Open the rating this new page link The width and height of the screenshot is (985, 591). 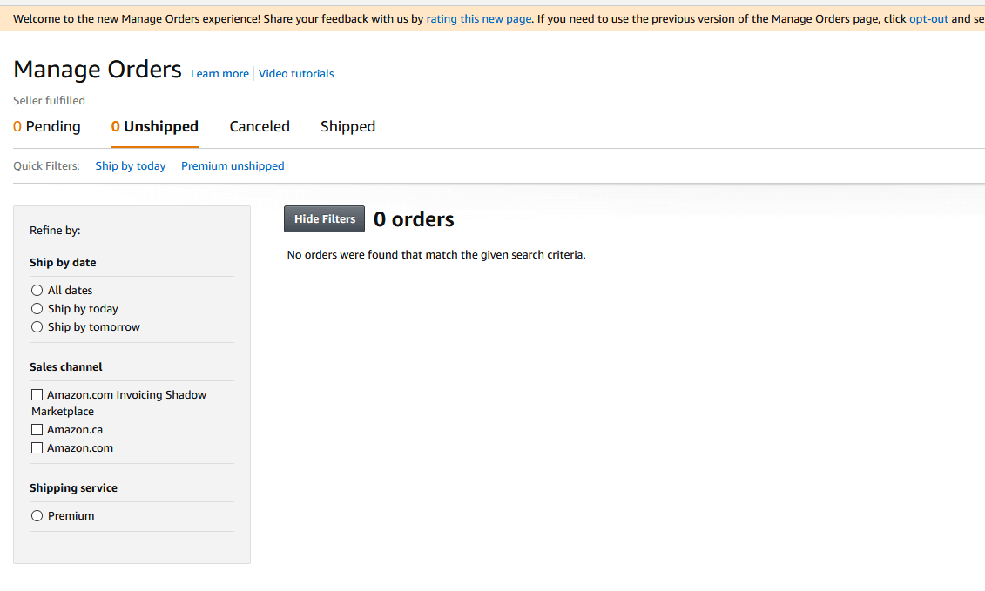[478, 18]
